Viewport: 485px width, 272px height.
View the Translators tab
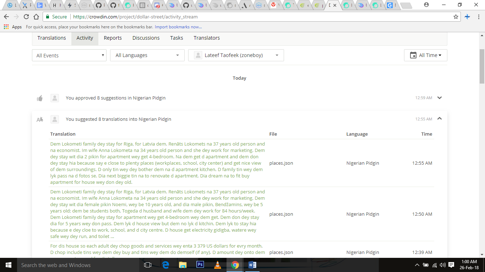(x=207, y=38)
